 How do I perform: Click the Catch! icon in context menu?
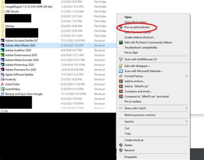(x=121, y=108)
